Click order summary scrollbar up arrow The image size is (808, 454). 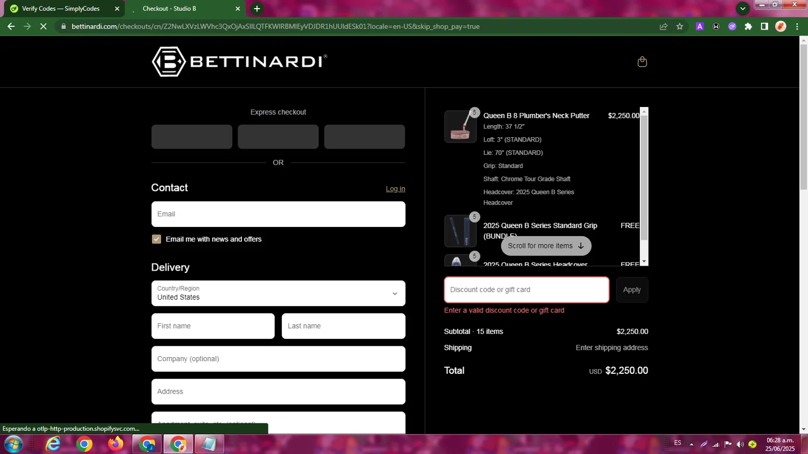(x=644, y=111)
